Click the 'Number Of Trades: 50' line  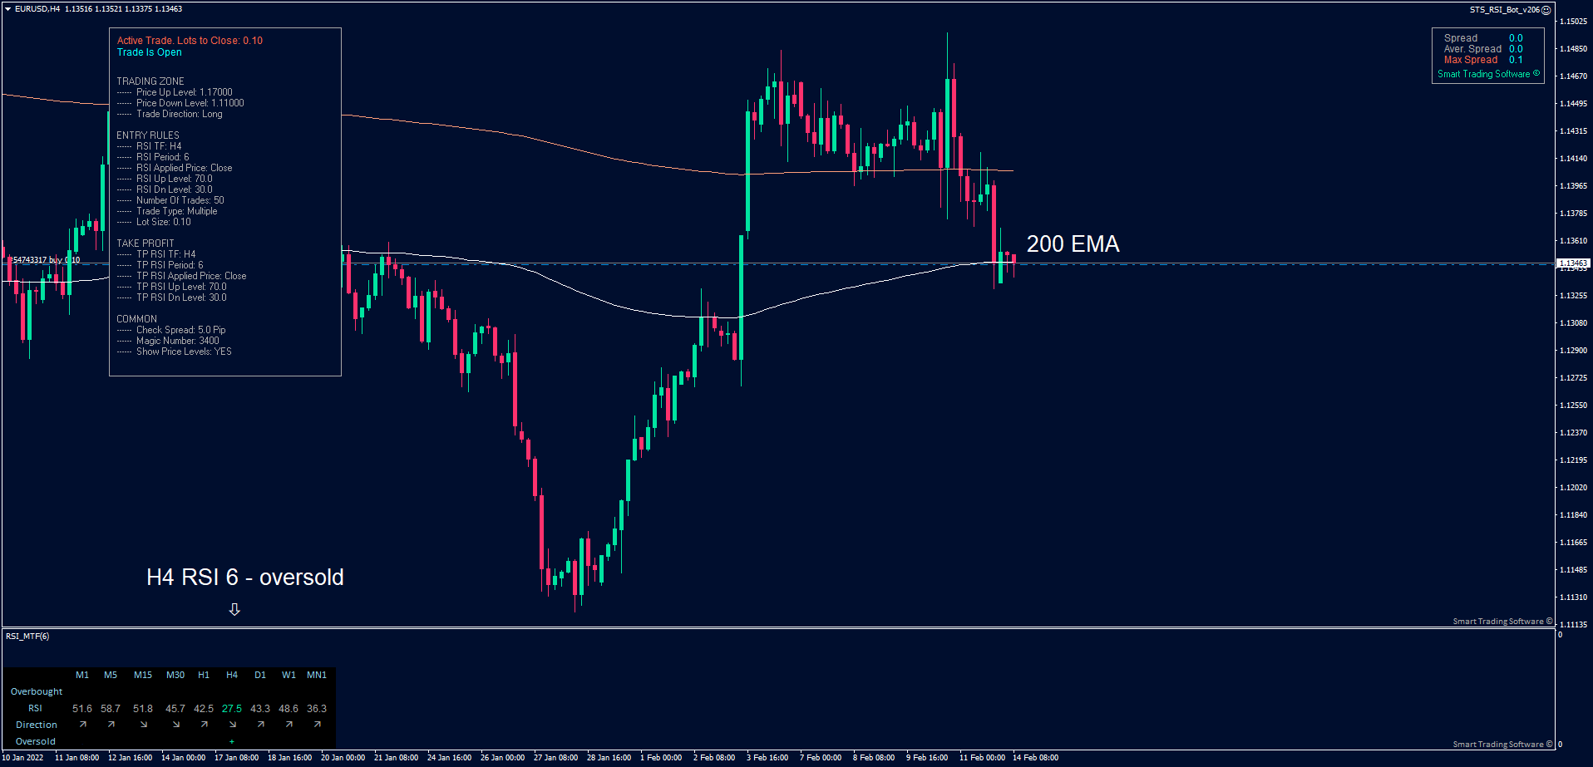[170, 200]
